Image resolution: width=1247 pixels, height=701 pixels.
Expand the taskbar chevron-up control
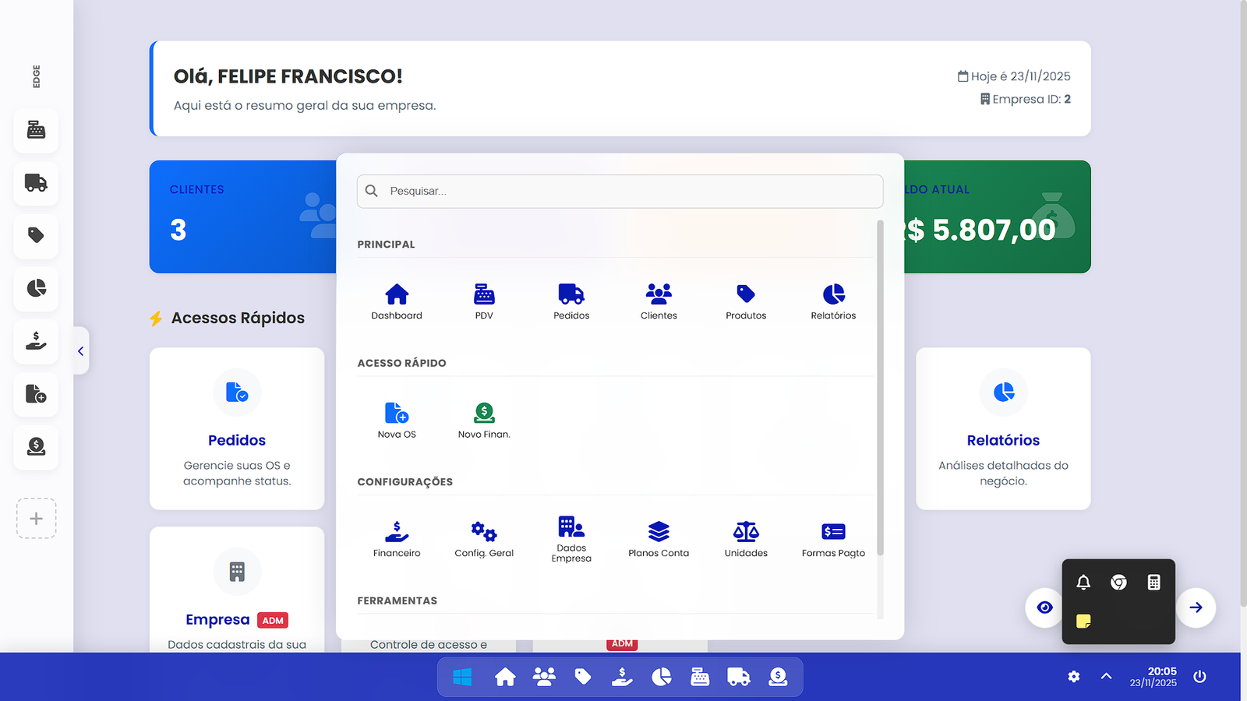[1106, 676]
